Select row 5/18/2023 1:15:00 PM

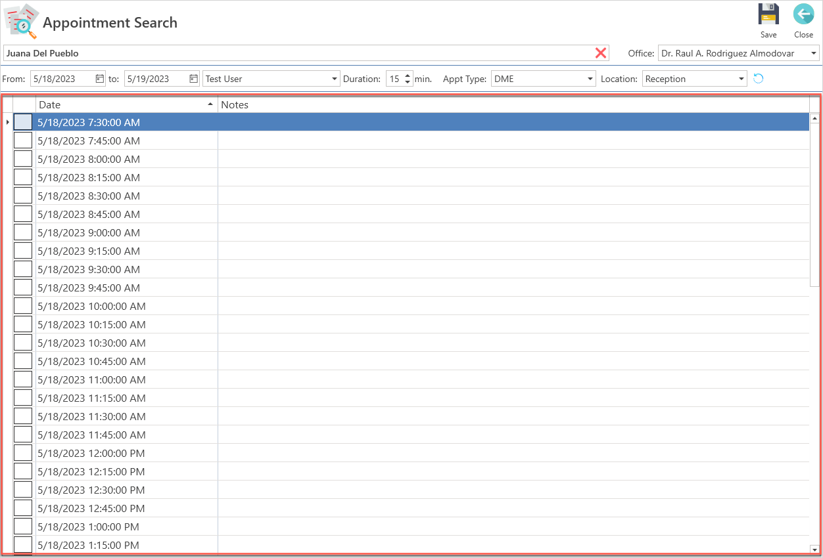411,545
